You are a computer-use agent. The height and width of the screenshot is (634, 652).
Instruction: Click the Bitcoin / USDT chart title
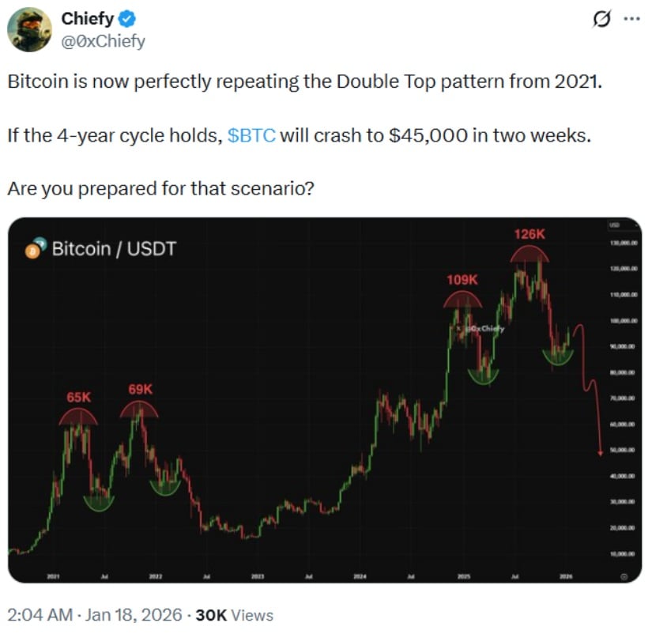(114, 250)
